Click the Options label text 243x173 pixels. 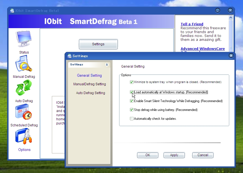point(24,150)
